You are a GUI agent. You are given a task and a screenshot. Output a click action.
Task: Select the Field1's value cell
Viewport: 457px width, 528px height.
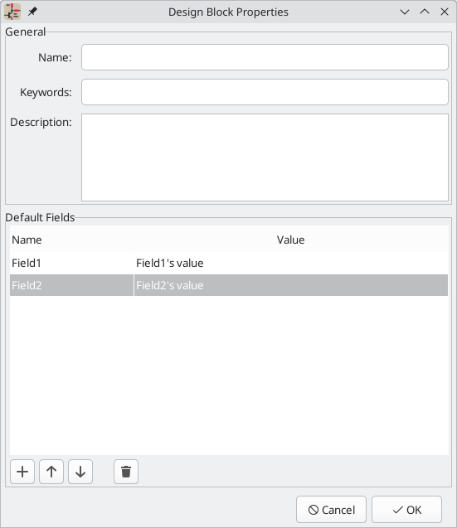(x=291, y=263)
